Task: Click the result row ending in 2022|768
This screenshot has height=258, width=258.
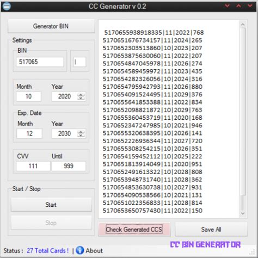Action: (x=154, y=33)
